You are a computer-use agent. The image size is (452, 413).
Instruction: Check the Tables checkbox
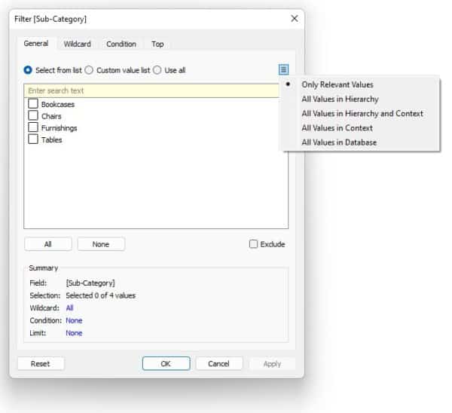(x=33, y=139)
